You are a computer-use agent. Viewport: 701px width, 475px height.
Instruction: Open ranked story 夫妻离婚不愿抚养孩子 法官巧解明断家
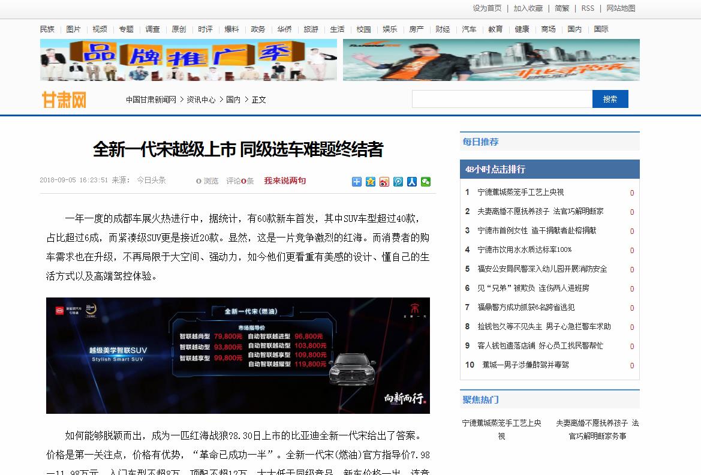[x=540, y=212]
